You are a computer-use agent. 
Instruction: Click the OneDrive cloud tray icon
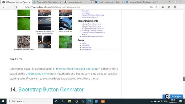156,101
